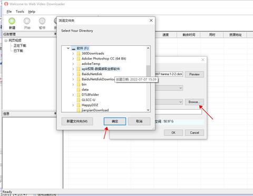Viewport: 253px width, 196px height.
Task: Expand the BaiduNetdiskDownload folder
Action: [73, 79]
